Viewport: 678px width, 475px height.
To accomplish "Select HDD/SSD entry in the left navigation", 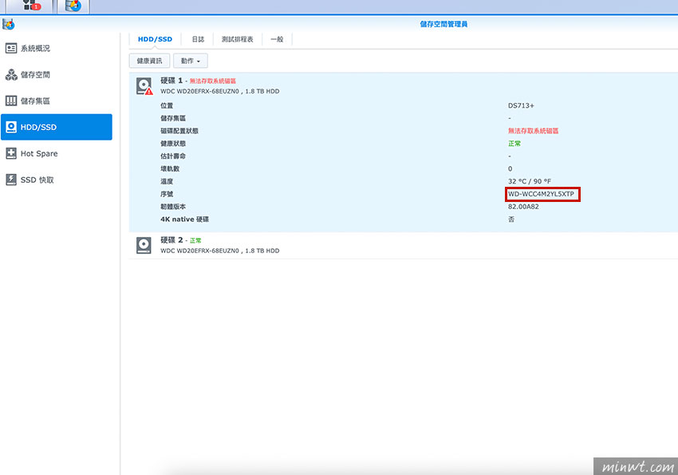I will pyautogui.click(x=38, y=126).
